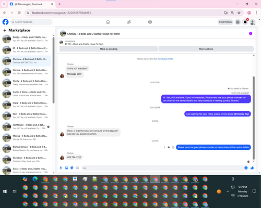This screenshot has height=208, width=261.
Task: Send a thumbs-up like
Action: pyautogui.click(x=252, y=168)
